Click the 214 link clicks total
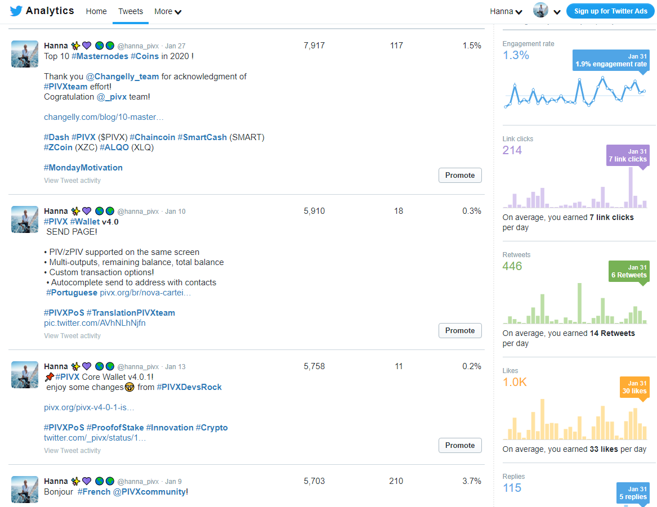This screenshot has height=507, width=657. click(x=512, y=150)
